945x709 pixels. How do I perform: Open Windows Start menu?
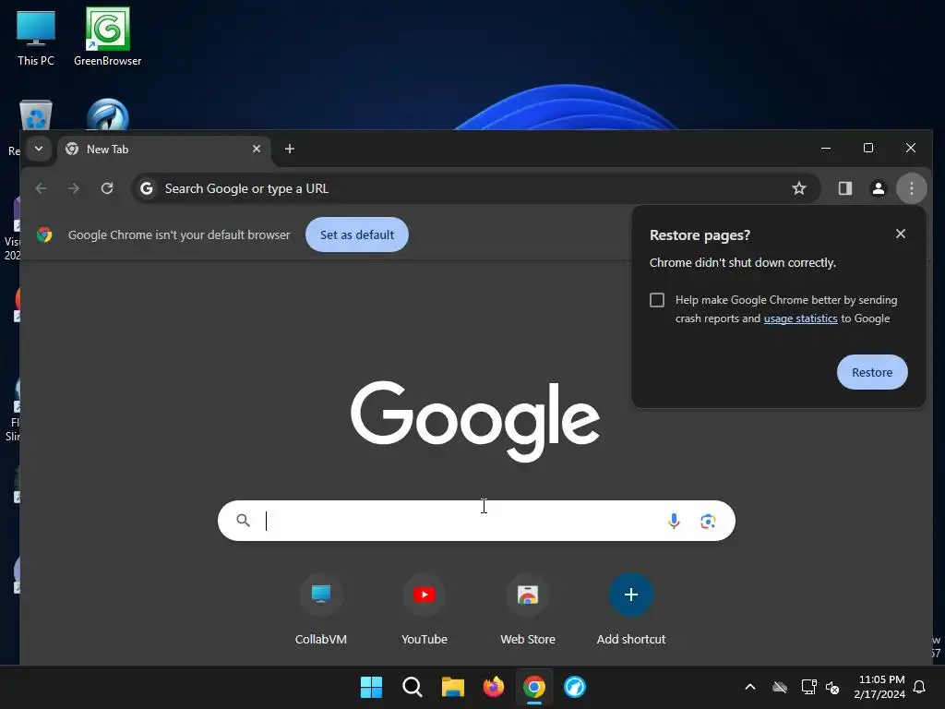coord(371,687)
